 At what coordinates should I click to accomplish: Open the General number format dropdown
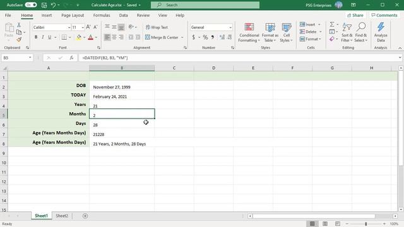point(230,27)
